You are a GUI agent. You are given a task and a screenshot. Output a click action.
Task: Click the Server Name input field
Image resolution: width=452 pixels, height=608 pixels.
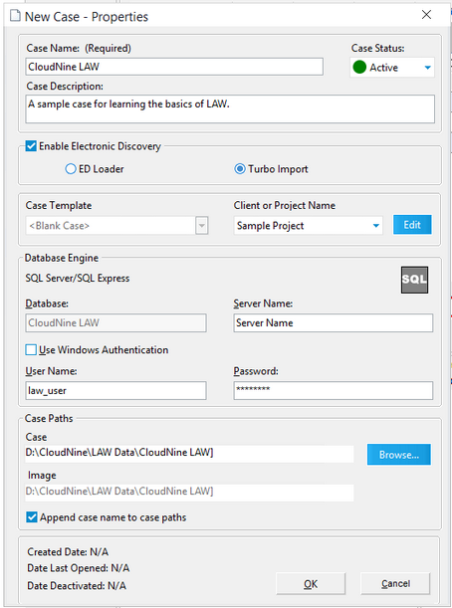[x=334, y=322]
